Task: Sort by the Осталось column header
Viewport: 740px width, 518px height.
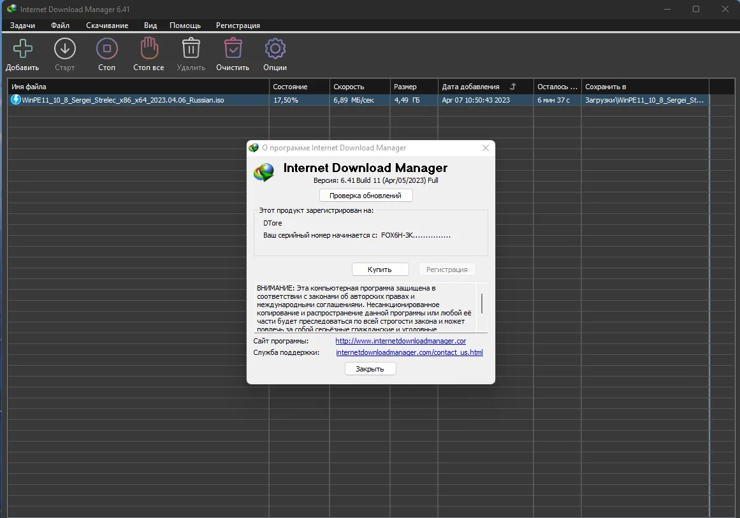Action: 557,87
